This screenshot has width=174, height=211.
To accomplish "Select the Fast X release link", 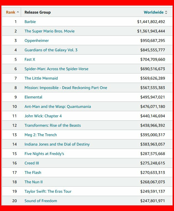I will coord(30,59).
